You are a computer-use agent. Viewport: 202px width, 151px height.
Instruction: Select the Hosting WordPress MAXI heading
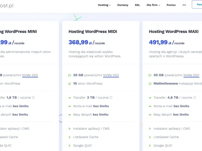click(x=174, y=32)
